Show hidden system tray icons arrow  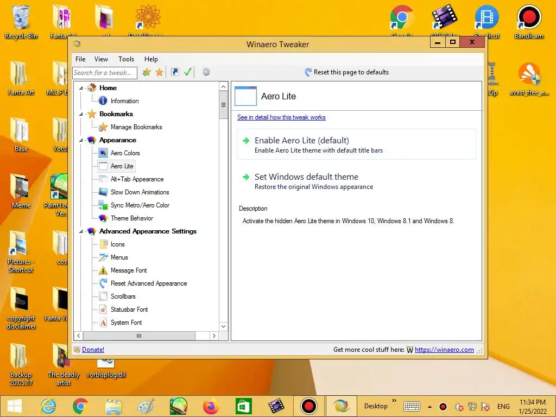click(x=430, y=406)
